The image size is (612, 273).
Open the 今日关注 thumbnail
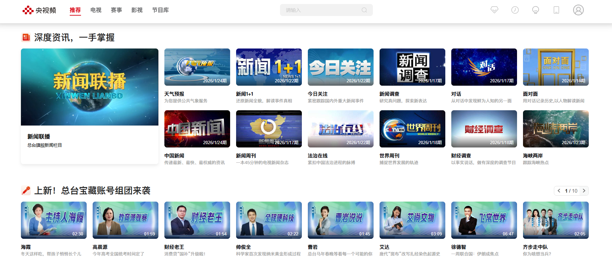(x=341, y=67)
